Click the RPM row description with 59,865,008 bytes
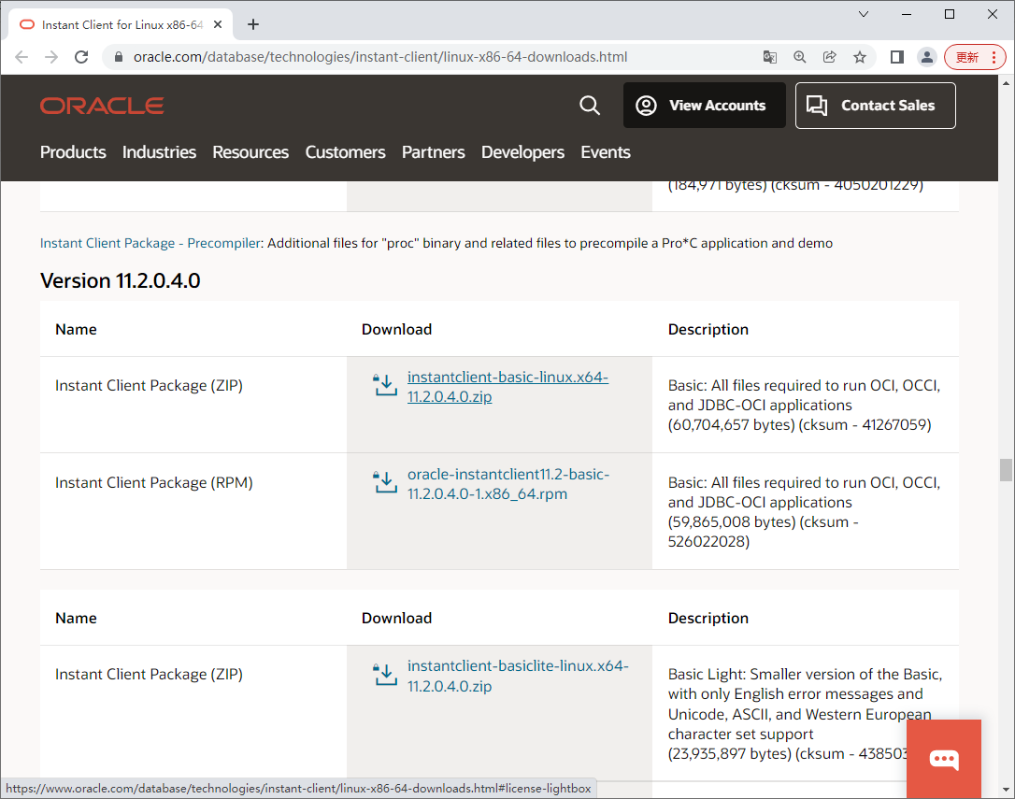This screenshot has width=1015, height=799. [x=804, y=511]
